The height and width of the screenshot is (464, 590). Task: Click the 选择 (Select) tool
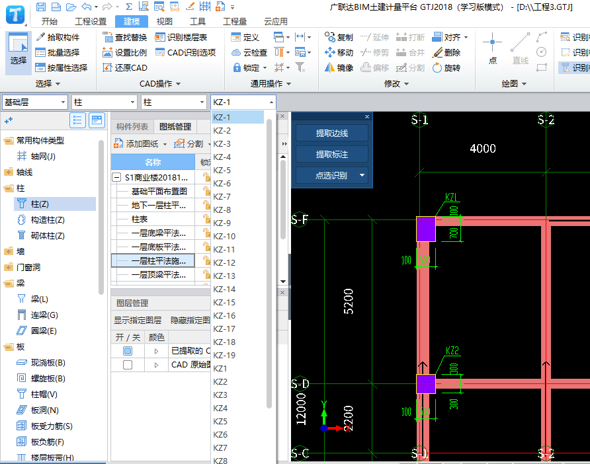18,53
